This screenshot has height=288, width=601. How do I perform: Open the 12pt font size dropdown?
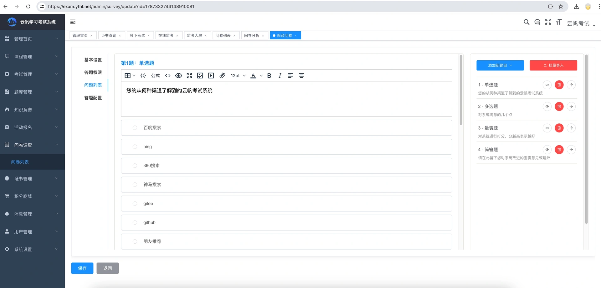238,76
